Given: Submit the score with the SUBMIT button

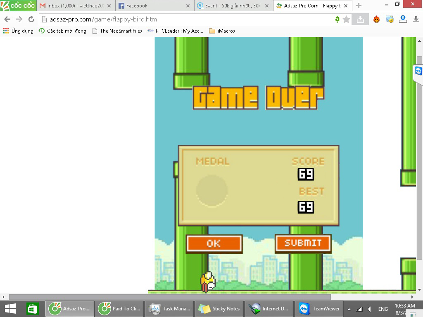Looking at the screenshot, I should (303, 243).
